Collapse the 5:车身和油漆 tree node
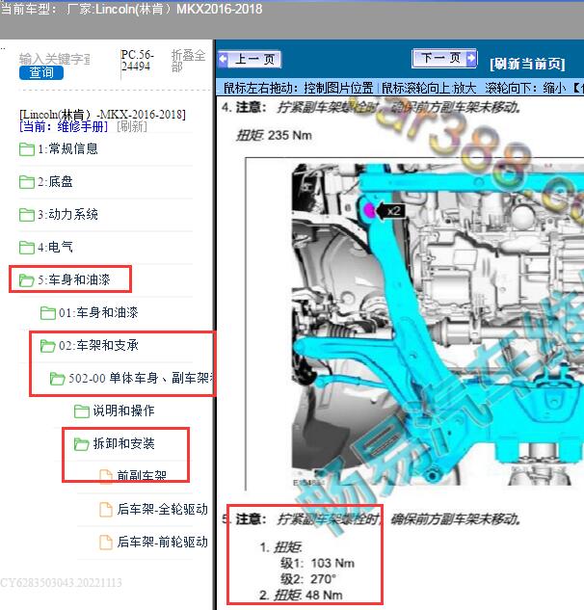Viewport: 584px width, 610px height. coord(74,280)
